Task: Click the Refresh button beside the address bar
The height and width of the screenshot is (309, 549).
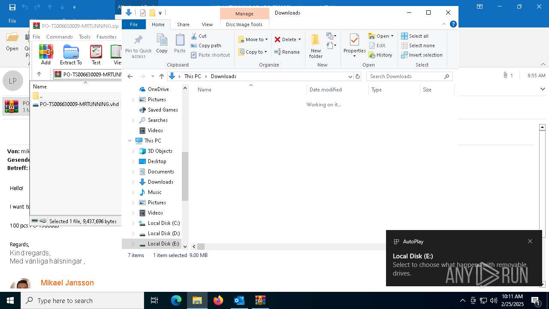Action: point(358,76)
